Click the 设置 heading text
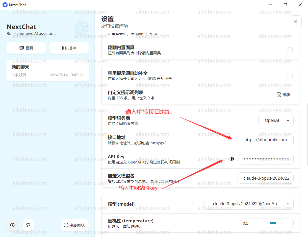Image resolution: width=308 pixels, height=237 pixels. tap(108, 19)
